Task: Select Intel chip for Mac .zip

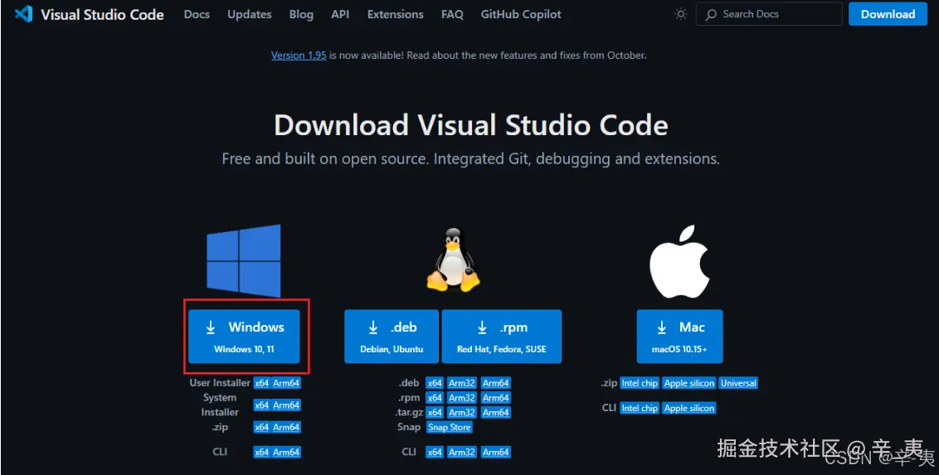Action: tap(640, 383)
